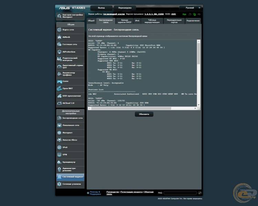
Task: Click the Выход logout button
Action: pyautogui.click(x=101, y=8)
